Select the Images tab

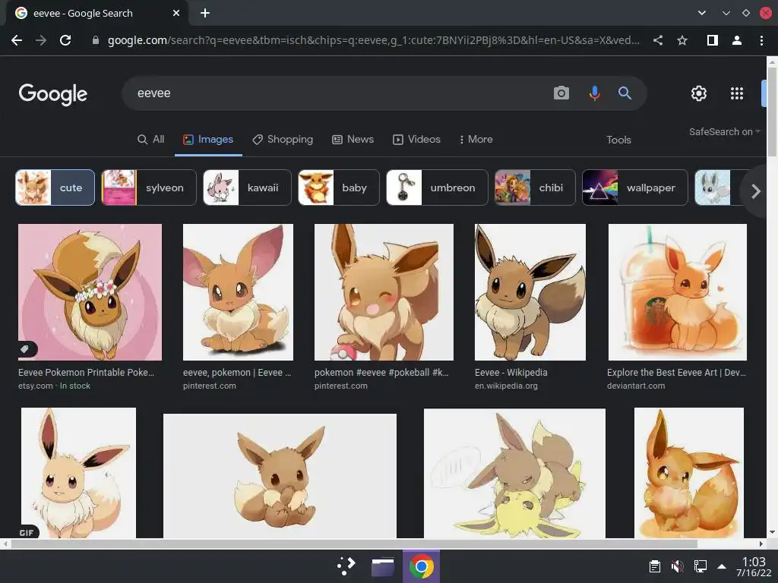[x=208, y=140]
